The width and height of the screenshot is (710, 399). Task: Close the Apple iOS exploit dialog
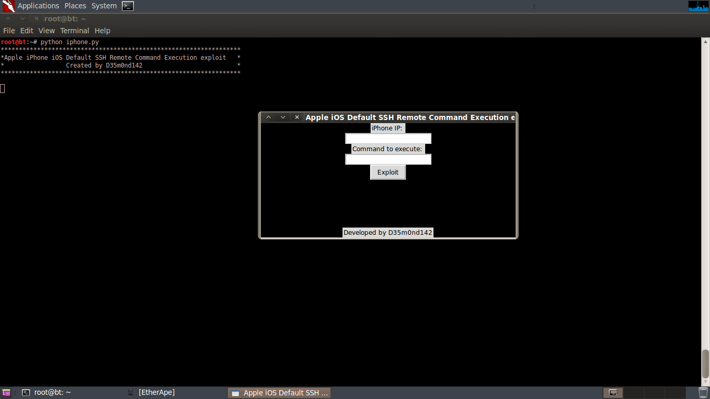(297, 117)
